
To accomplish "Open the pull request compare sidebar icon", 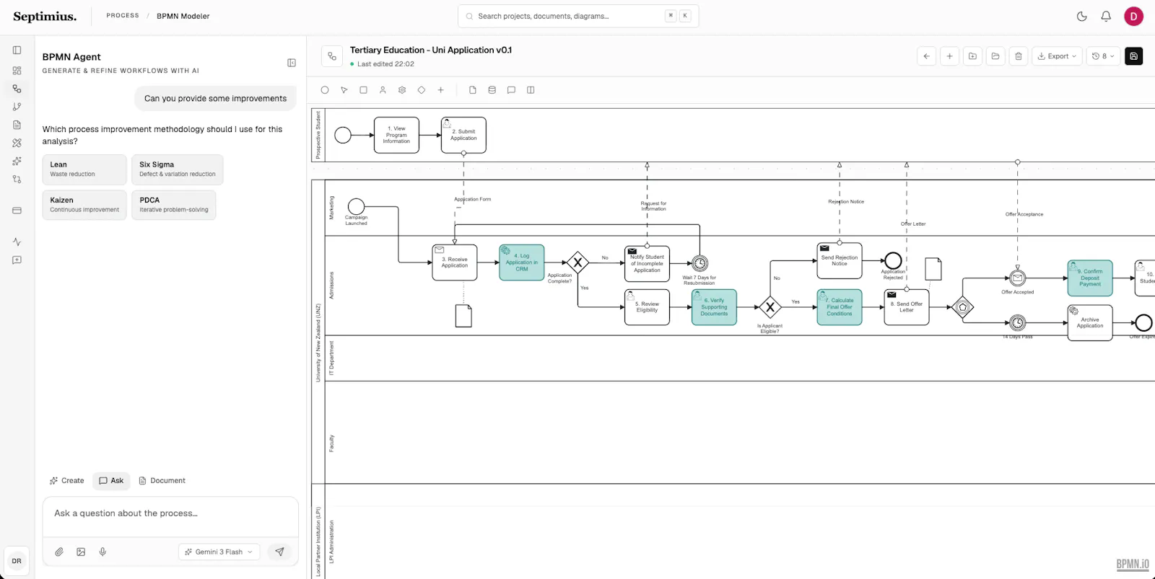I will 17,179.
